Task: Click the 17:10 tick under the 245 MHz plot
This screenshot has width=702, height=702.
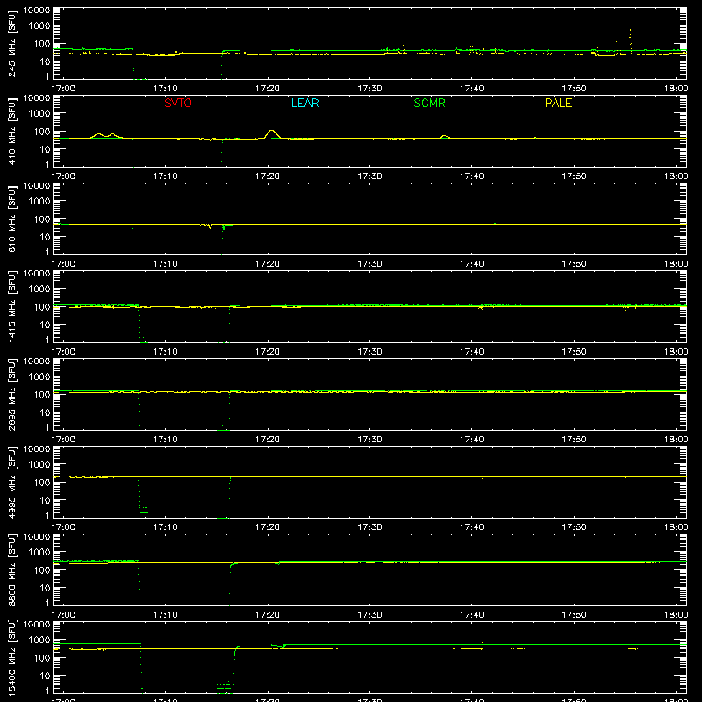Action: (165, 89)
